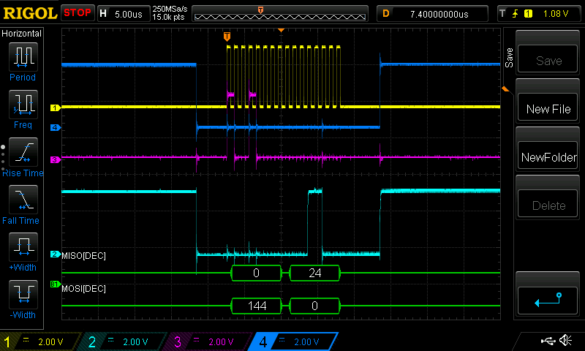Click the Delete button
This screenshot has width=585, height=351.
548,204
